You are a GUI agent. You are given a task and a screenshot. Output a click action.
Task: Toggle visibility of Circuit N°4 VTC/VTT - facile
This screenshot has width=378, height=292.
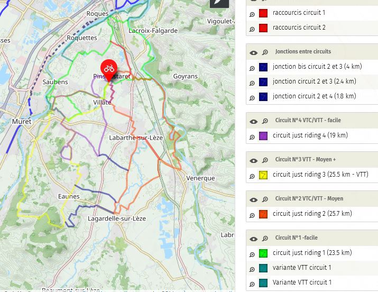(254, 121)
